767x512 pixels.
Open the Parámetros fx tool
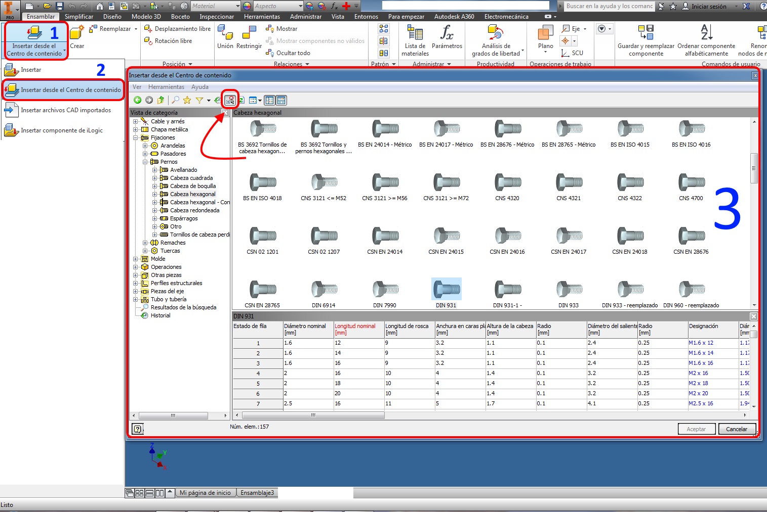click(x=447, y=37)
